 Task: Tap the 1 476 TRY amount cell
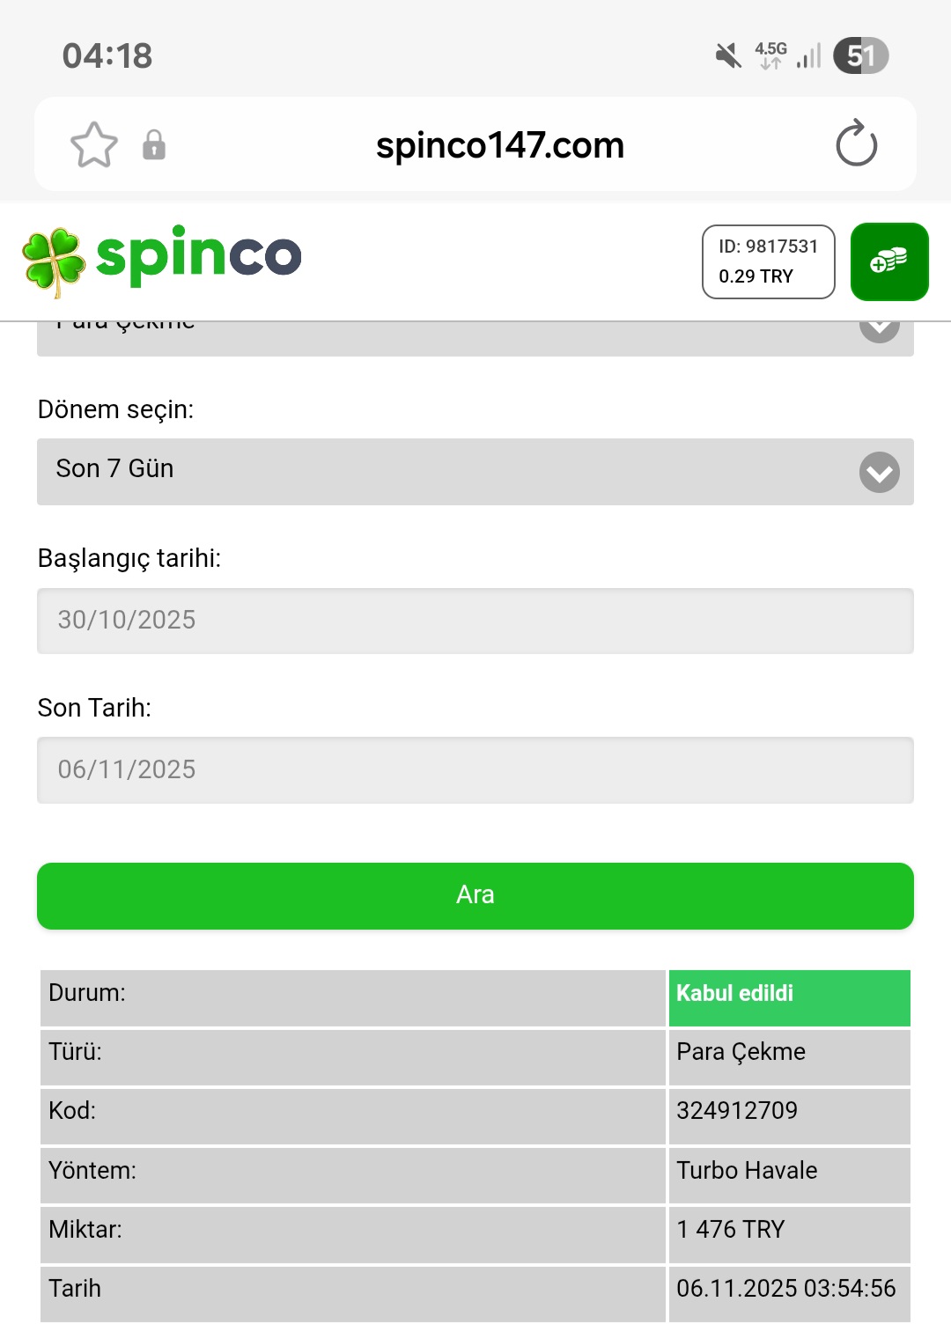coord(789,1230)
